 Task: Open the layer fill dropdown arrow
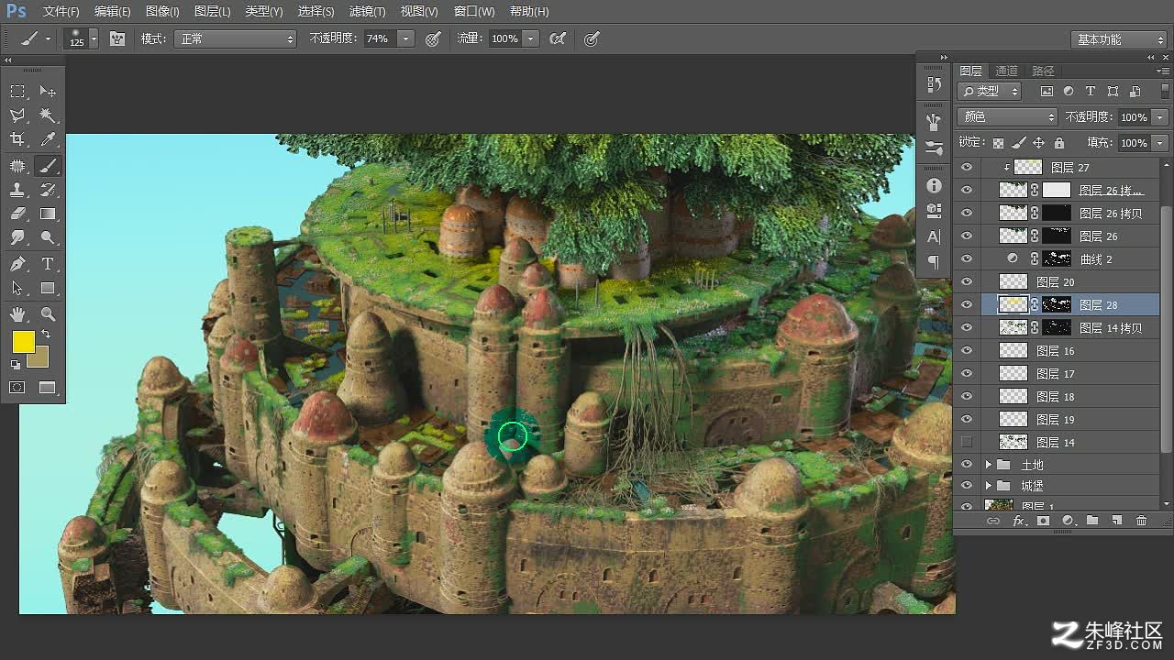point(1160,143)
